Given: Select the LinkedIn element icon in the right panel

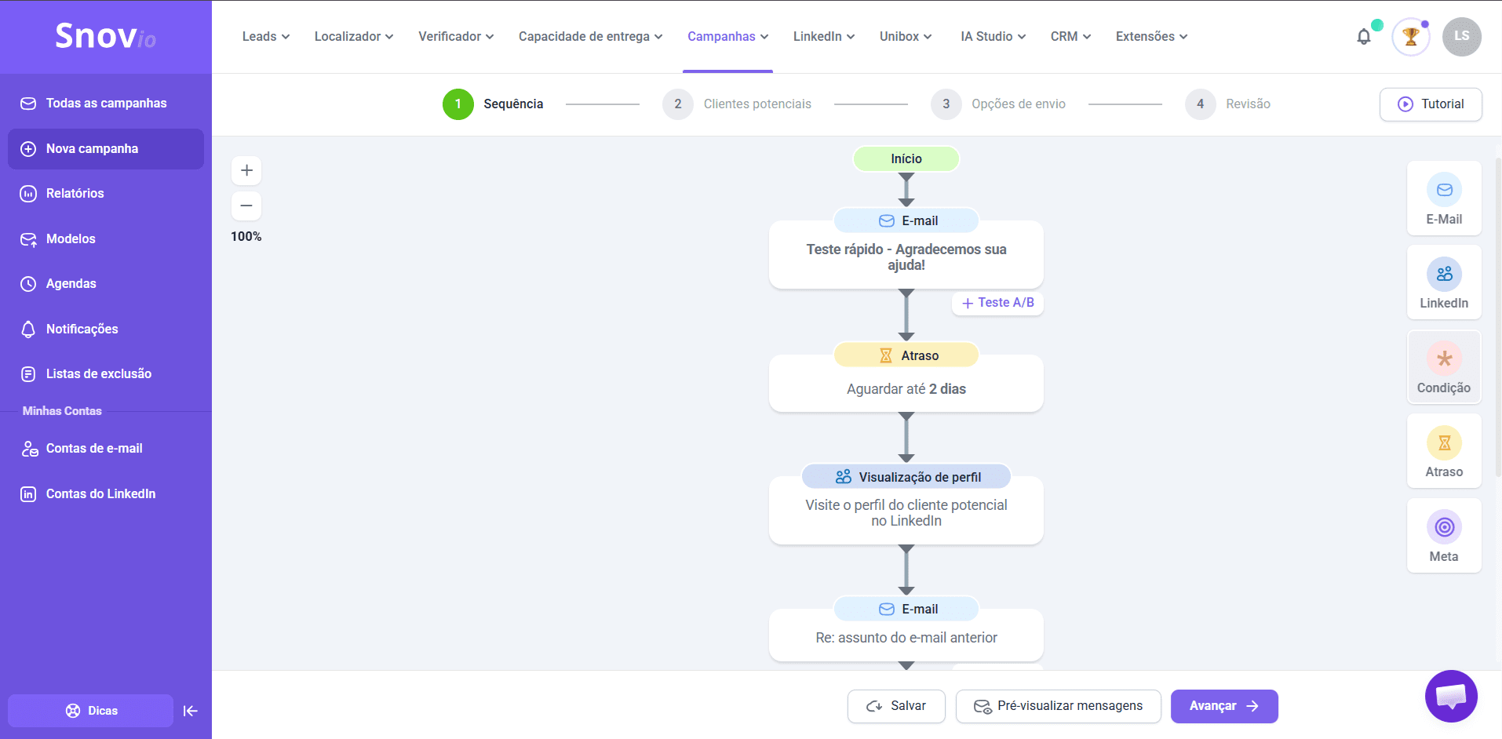Looking at the screenshot, I should click(x=1443, y=275).
